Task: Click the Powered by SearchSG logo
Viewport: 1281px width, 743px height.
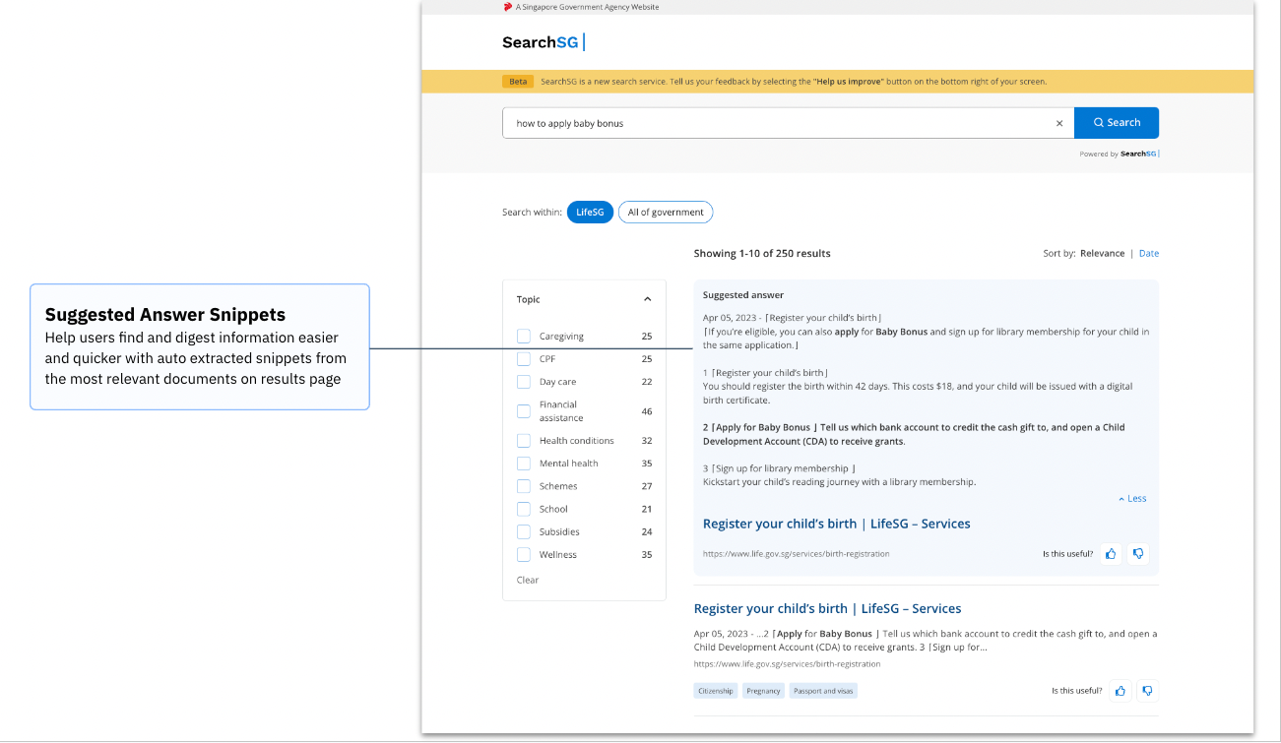Action: click(1120, 154)
